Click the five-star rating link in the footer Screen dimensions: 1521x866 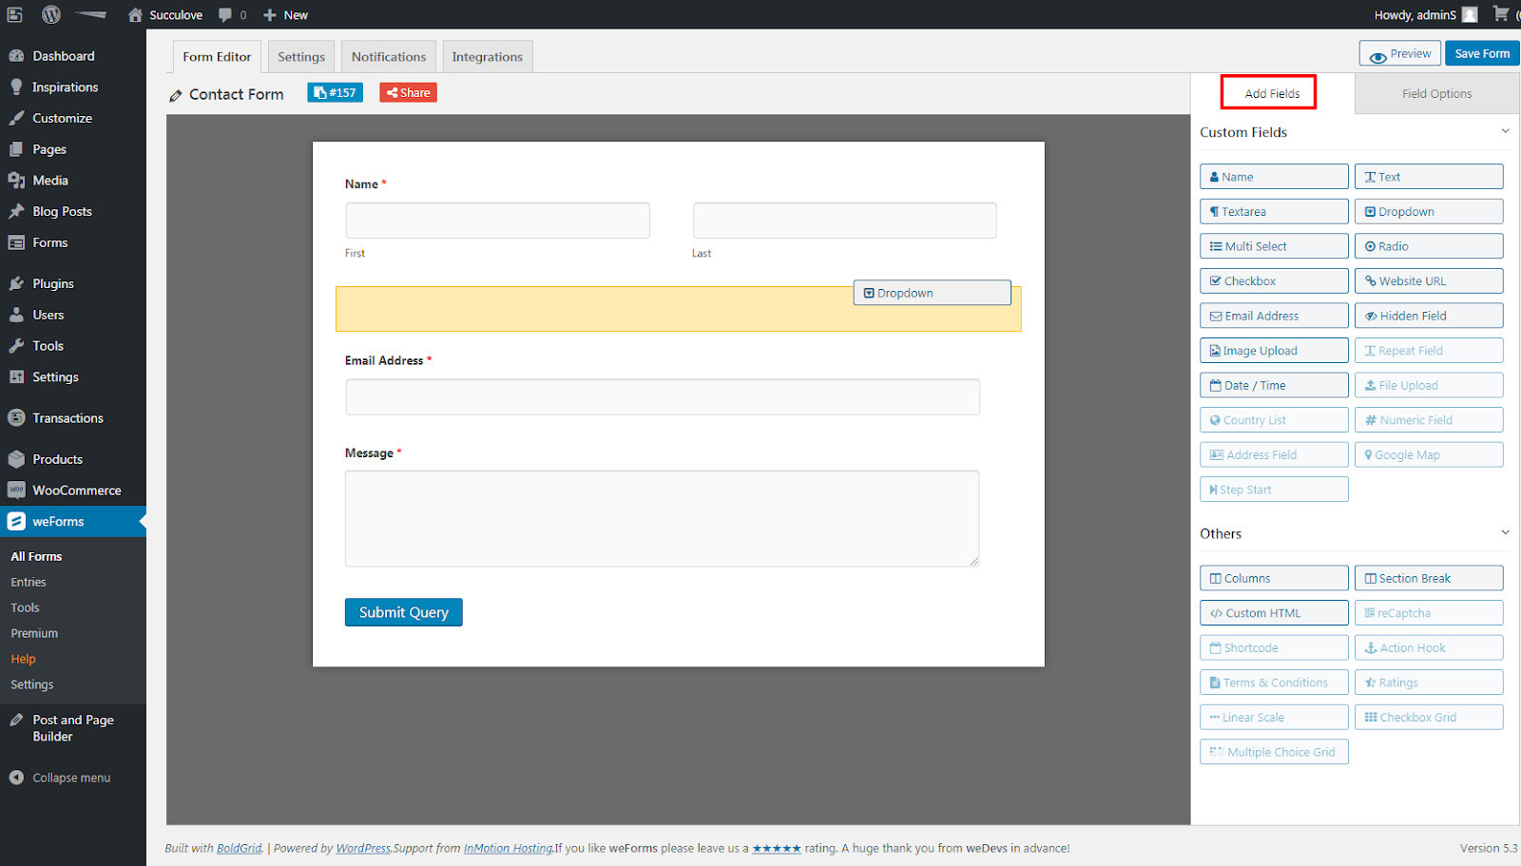click(777, 849)
